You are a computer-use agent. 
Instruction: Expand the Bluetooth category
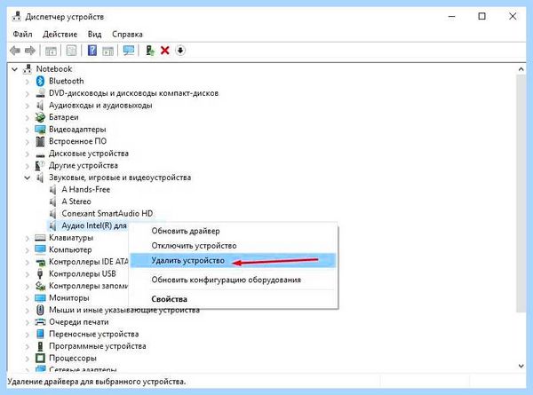[28, 82]
